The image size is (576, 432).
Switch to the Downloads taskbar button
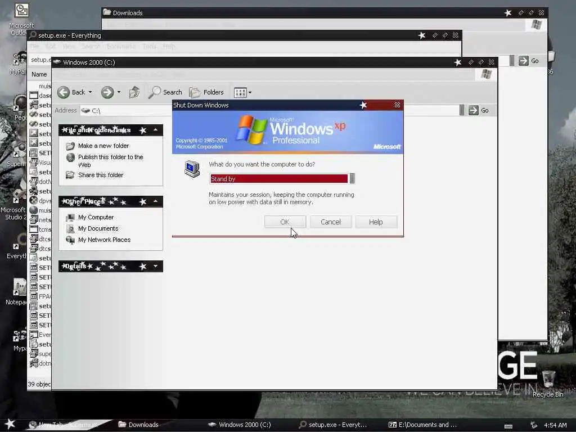click(x=138, y=425)
